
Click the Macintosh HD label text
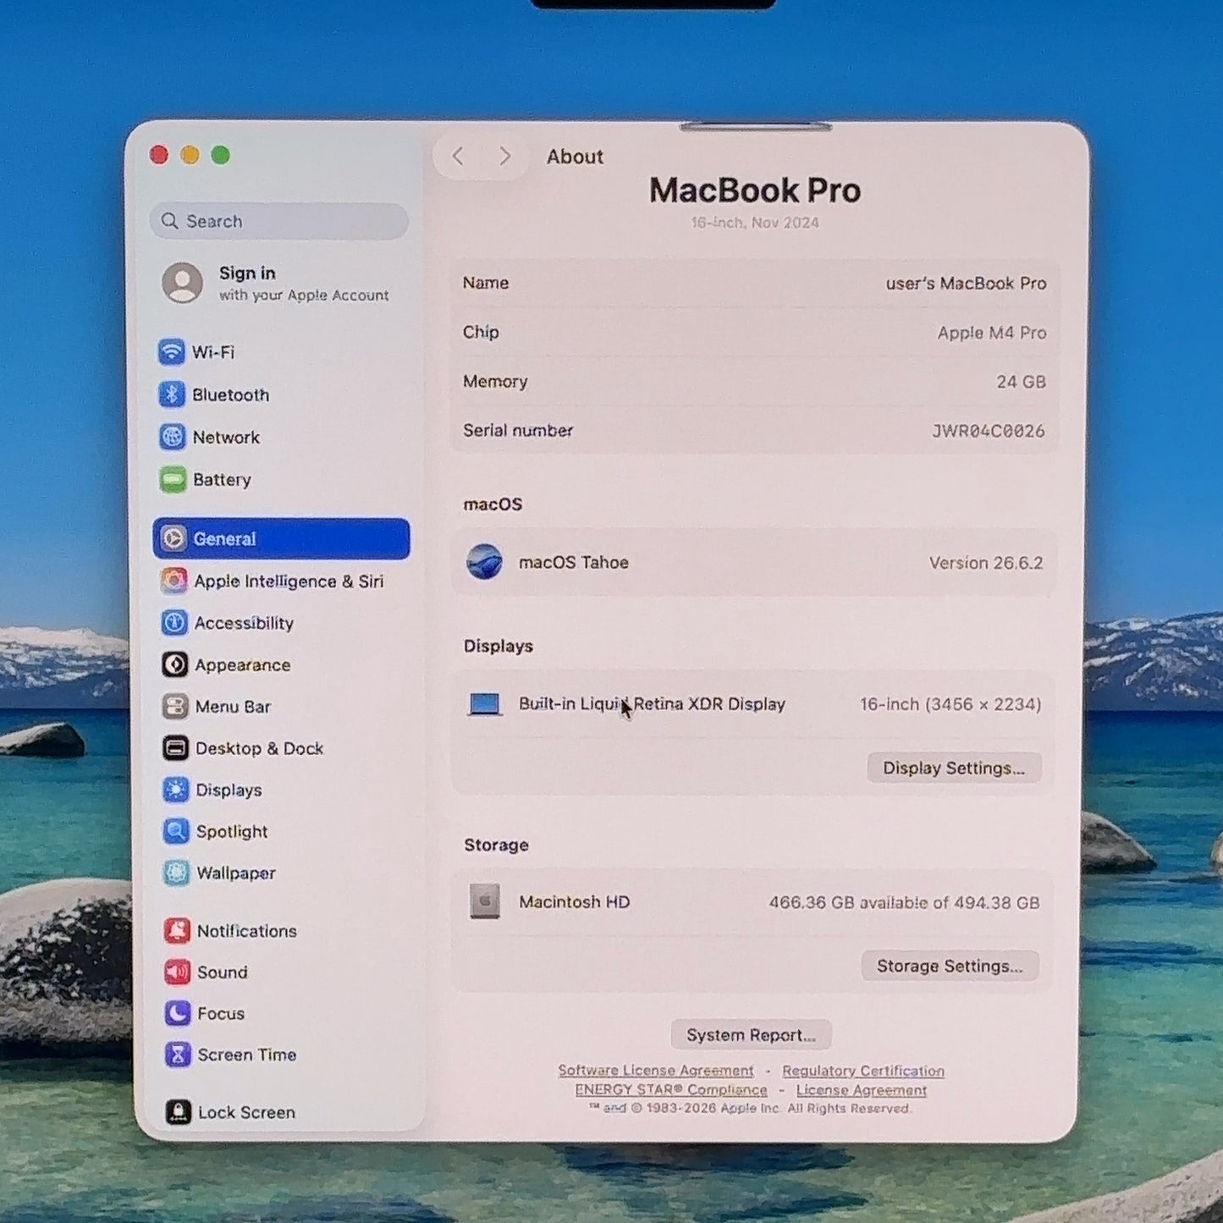(x=575, y=902)
